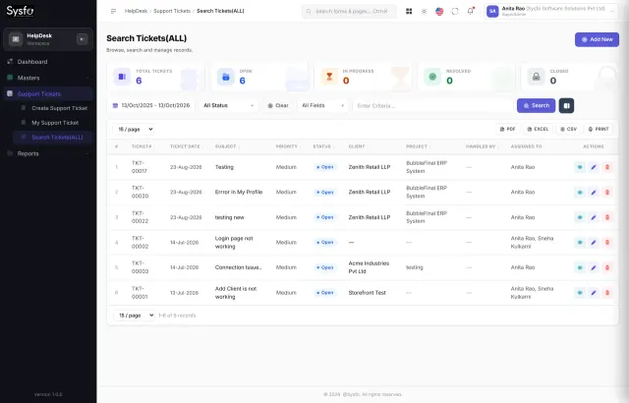Edit ticket TKT-00002 with the pencil icon
The width and height of the screenshot is (629, 403).
[x=594, y=243]
